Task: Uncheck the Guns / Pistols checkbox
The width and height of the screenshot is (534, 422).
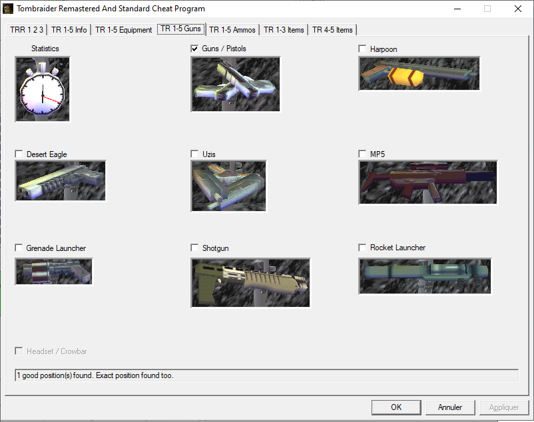Action: (x=194, y=49)
